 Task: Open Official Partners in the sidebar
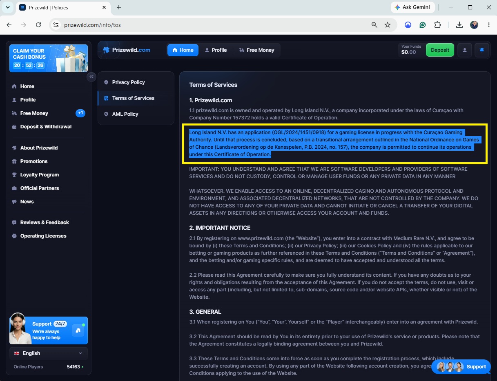tap(49, 188)
